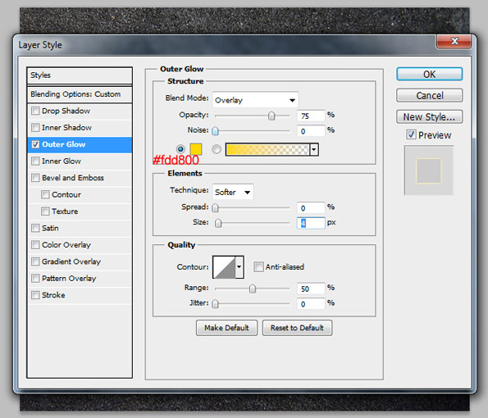Enable the Pattern Overlay checkbox
Screen dimensions: 488x418
[x=35, y=279]
